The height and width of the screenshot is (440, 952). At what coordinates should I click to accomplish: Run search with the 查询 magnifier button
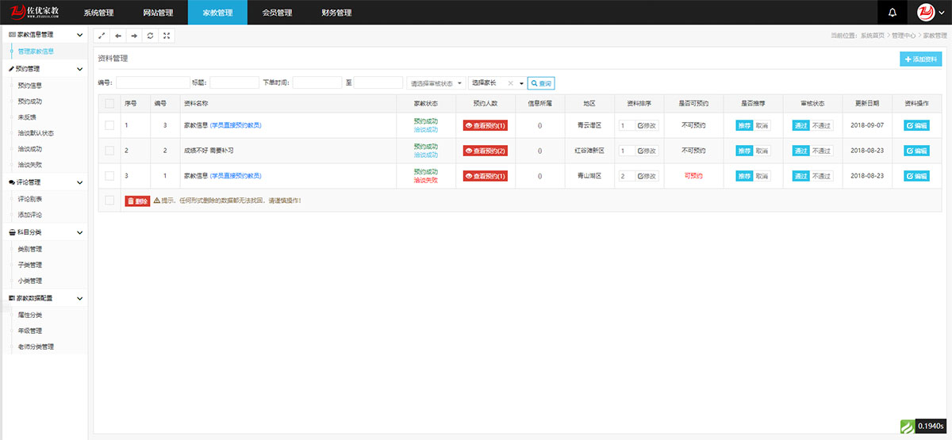click(x=541, y=82)
